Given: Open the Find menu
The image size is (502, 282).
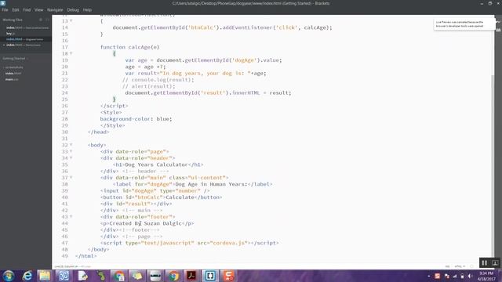Looking at the screenshot, I should [x=27, y=10].
